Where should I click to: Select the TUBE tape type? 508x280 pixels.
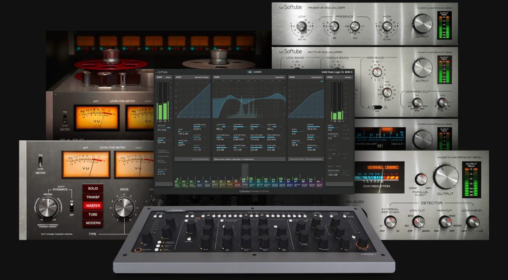pos(92,215)
